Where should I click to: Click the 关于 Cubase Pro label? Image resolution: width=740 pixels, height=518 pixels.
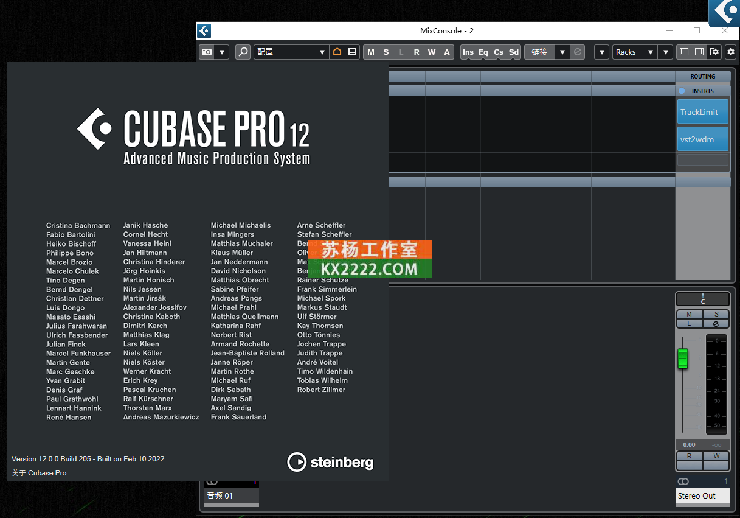tap(40, 473)
